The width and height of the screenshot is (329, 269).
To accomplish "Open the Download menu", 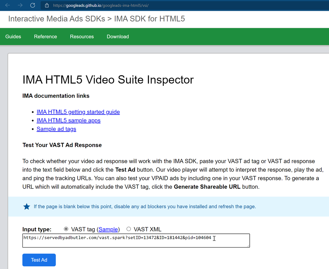I will pyautogui.click(x=118, y=37).
